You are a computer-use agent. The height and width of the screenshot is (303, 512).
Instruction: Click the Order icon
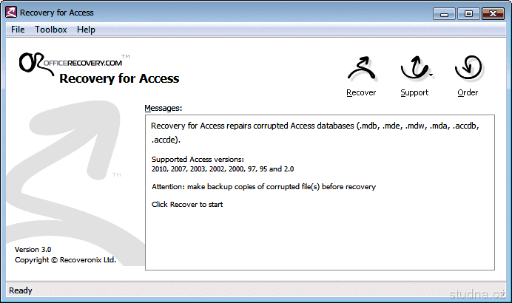click(468, 69)
